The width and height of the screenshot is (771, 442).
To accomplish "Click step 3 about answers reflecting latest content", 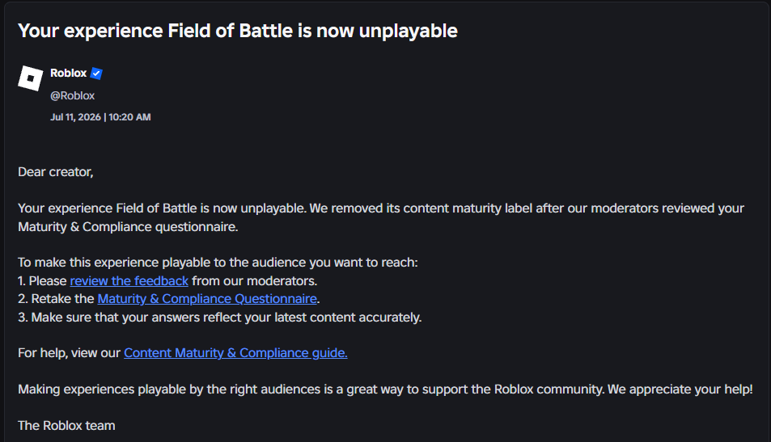I will click(x=220, y=318).
